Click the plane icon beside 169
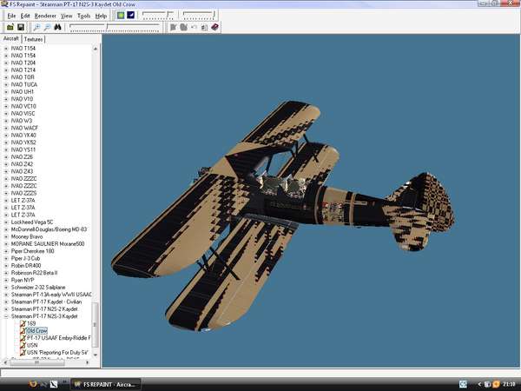The image size is (521, 391). tap(23, 323)
